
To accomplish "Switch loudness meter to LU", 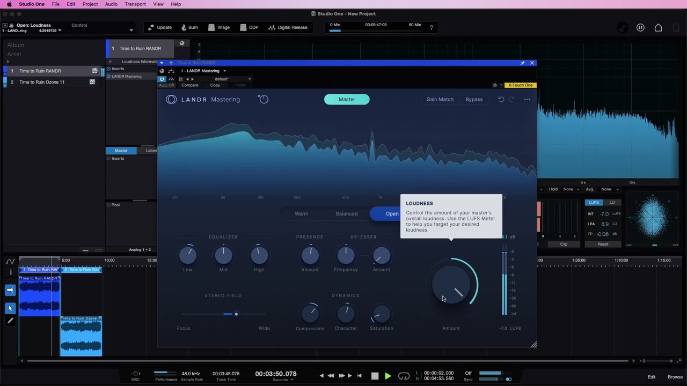I will [612, 203].
